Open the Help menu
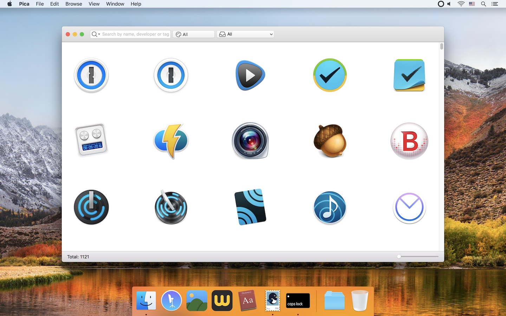This screenshot has width=506, height=316. tap(136, 4)
